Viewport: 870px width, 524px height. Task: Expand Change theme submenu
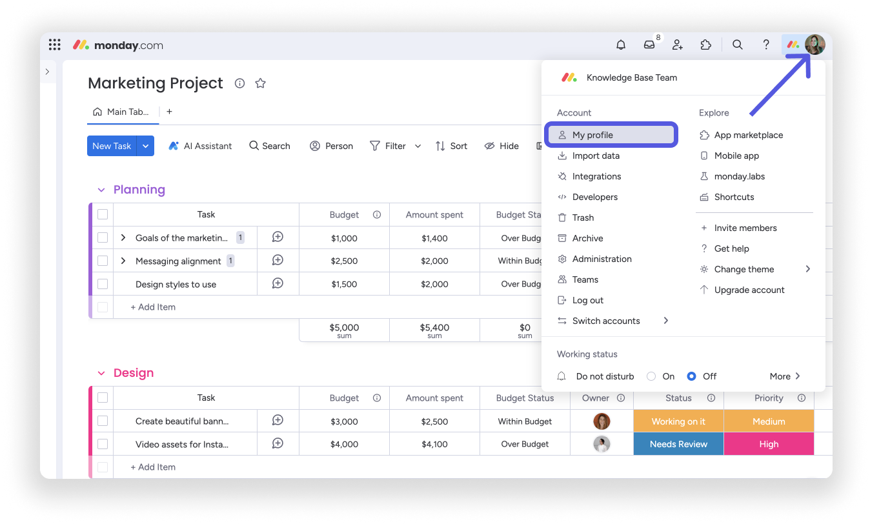808,269
